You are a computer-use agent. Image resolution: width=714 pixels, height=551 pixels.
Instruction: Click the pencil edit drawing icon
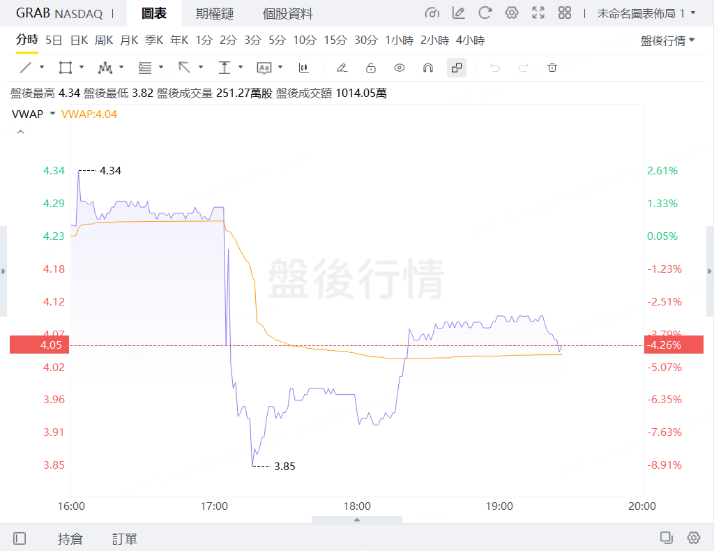[342, 68]
